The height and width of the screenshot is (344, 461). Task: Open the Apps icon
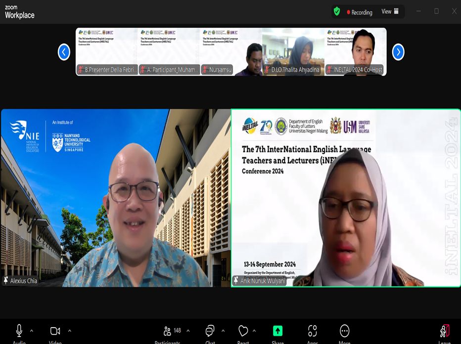click(312, 331)
